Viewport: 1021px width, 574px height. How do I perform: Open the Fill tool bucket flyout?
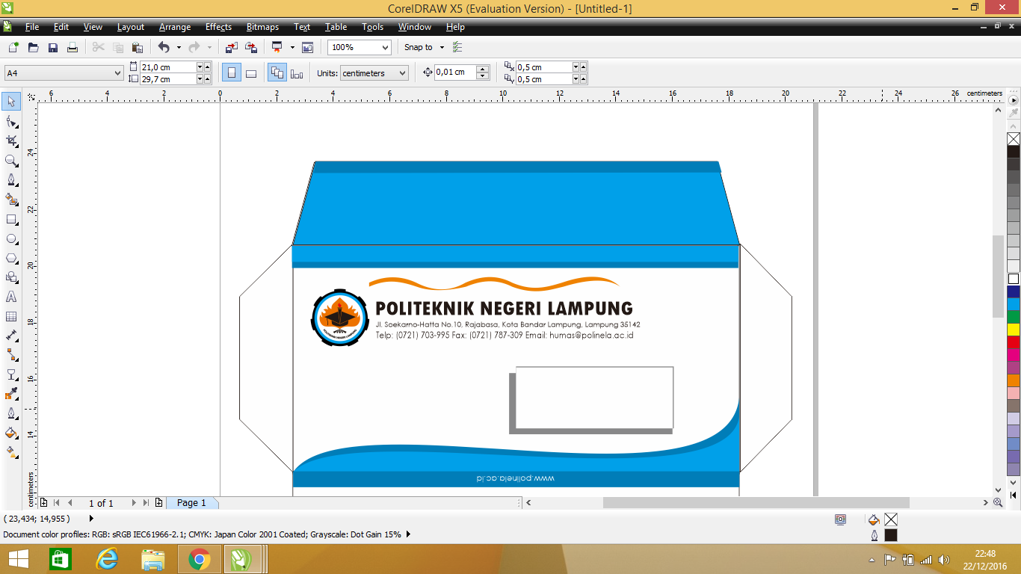(11, 433)
